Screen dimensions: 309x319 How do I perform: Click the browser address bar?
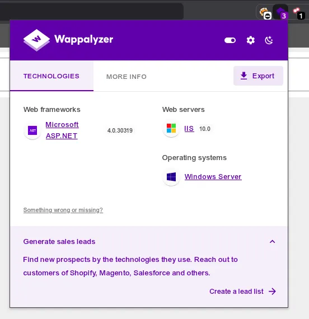[92, 11]
